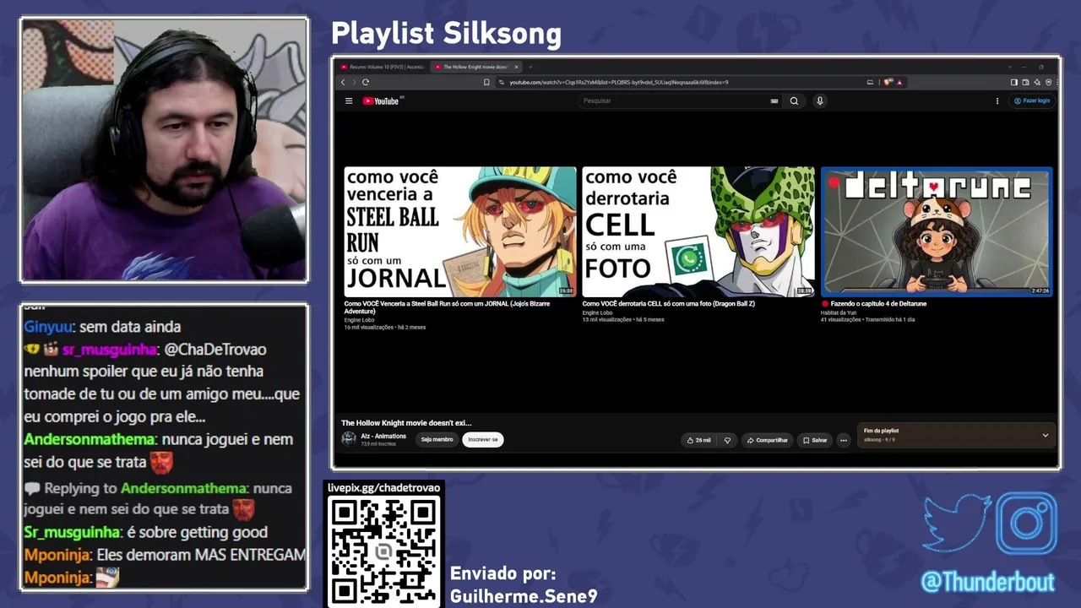1081x608 pixels.
Task: View site information icon beside URL
Action: pyautogui.click(x=502, y=82)
